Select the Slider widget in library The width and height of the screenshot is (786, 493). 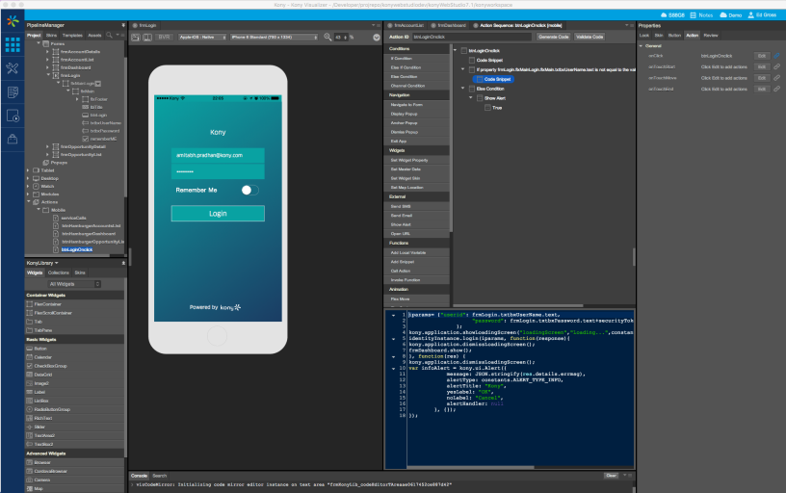pyautogui.click(x=39, y=427)
